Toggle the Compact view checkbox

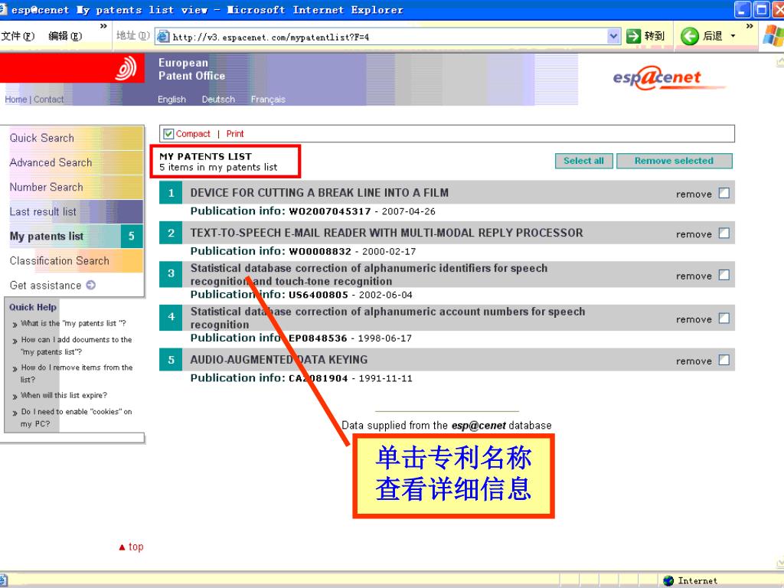point(168,133)
